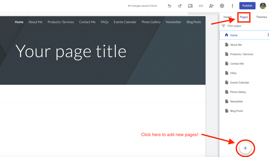Click Newsletter in the site navigation
The height and width of the screenshot is (157, 270).
(173, 22)
